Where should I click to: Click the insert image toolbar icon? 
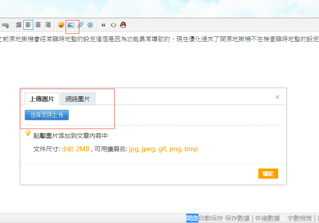[71, 25]
